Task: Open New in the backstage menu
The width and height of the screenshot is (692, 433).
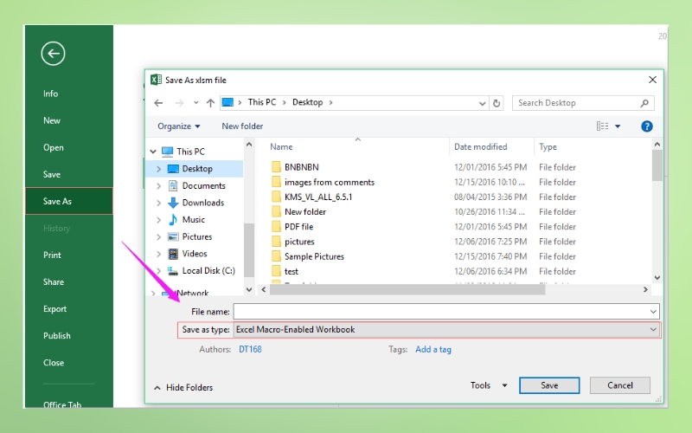Action: point(52,120)
